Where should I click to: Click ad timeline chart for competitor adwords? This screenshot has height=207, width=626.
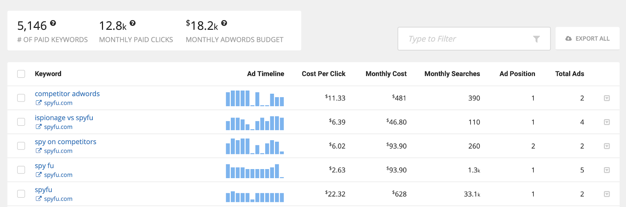(x=255, y=98)
